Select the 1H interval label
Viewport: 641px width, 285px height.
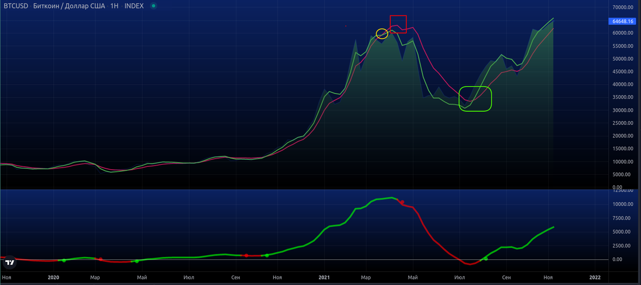(x=113, y=6)
